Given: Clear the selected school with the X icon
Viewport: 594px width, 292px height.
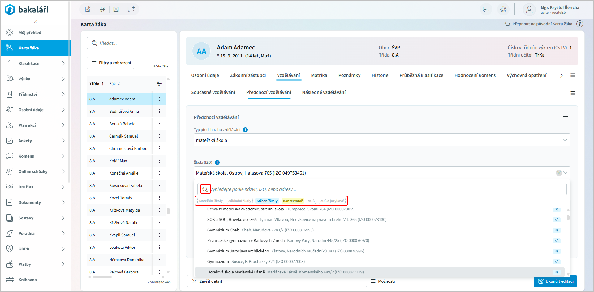Looking at the screenshot, I should click(559, 173).
